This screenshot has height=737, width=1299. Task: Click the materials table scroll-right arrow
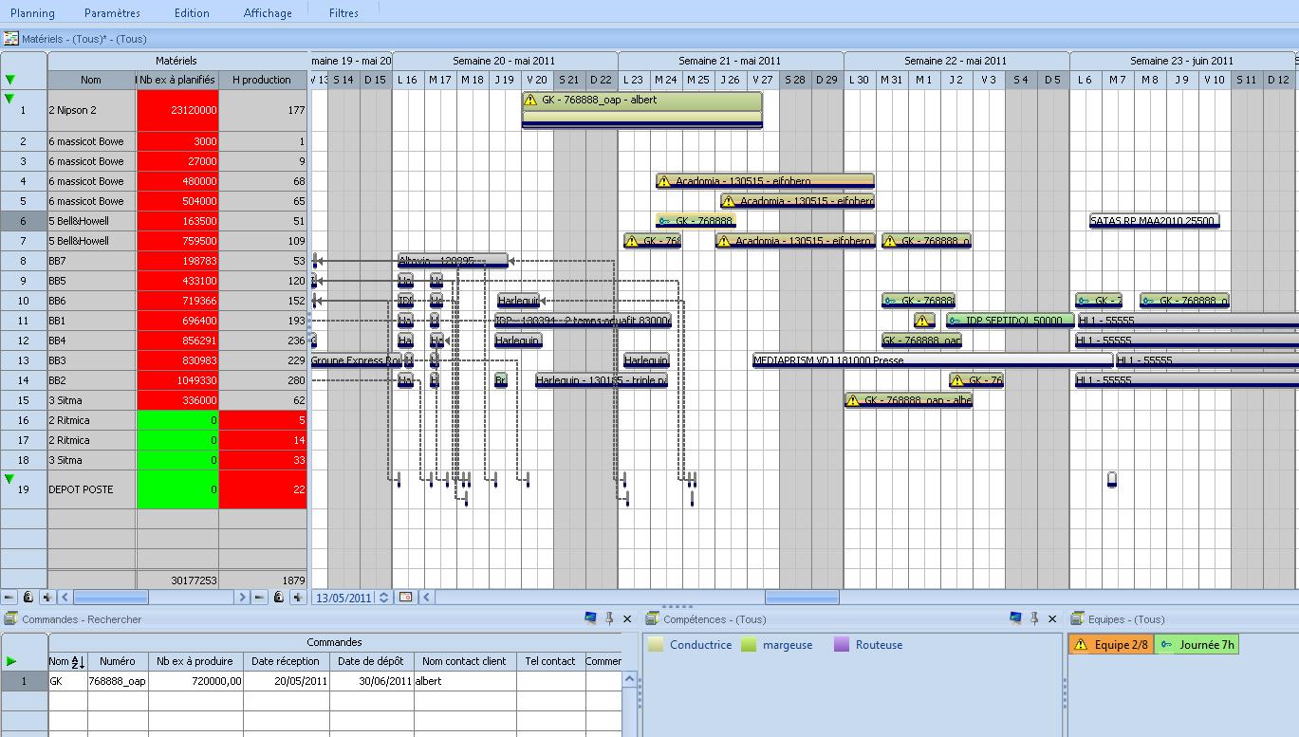coord(243,598)
